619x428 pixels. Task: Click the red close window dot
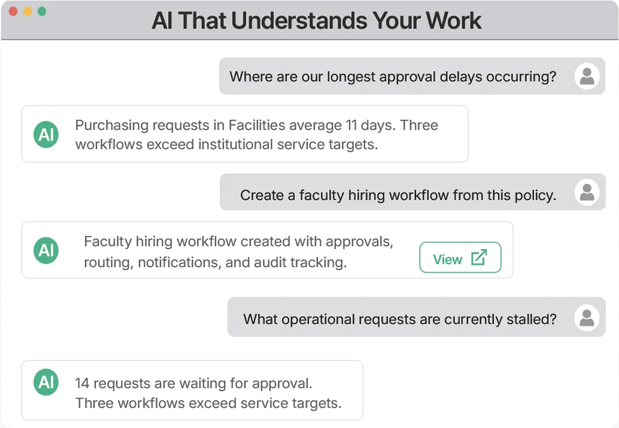[13, 12]
